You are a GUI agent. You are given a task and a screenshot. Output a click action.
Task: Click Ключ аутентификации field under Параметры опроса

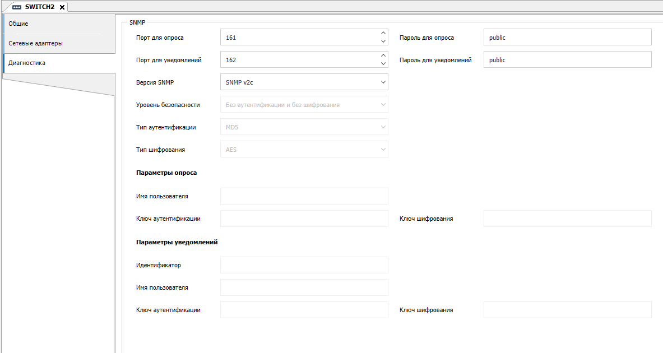coord(304,219)
